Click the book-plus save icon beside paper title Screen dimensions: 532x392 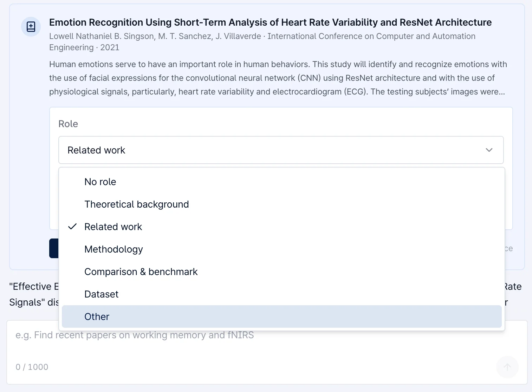[31, 27]
